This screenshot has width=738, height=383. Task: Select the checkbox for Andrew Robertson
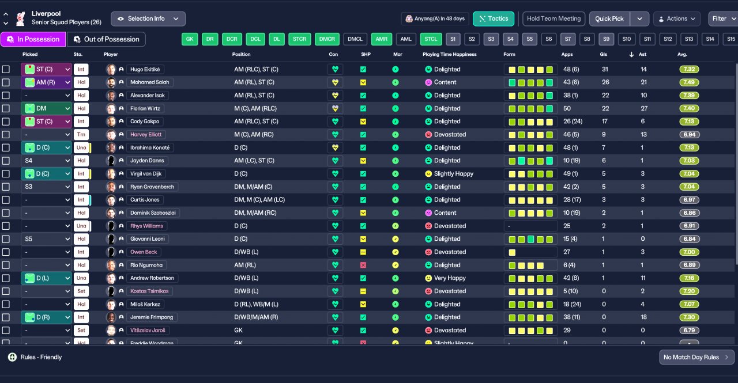[x=6, y=278]
